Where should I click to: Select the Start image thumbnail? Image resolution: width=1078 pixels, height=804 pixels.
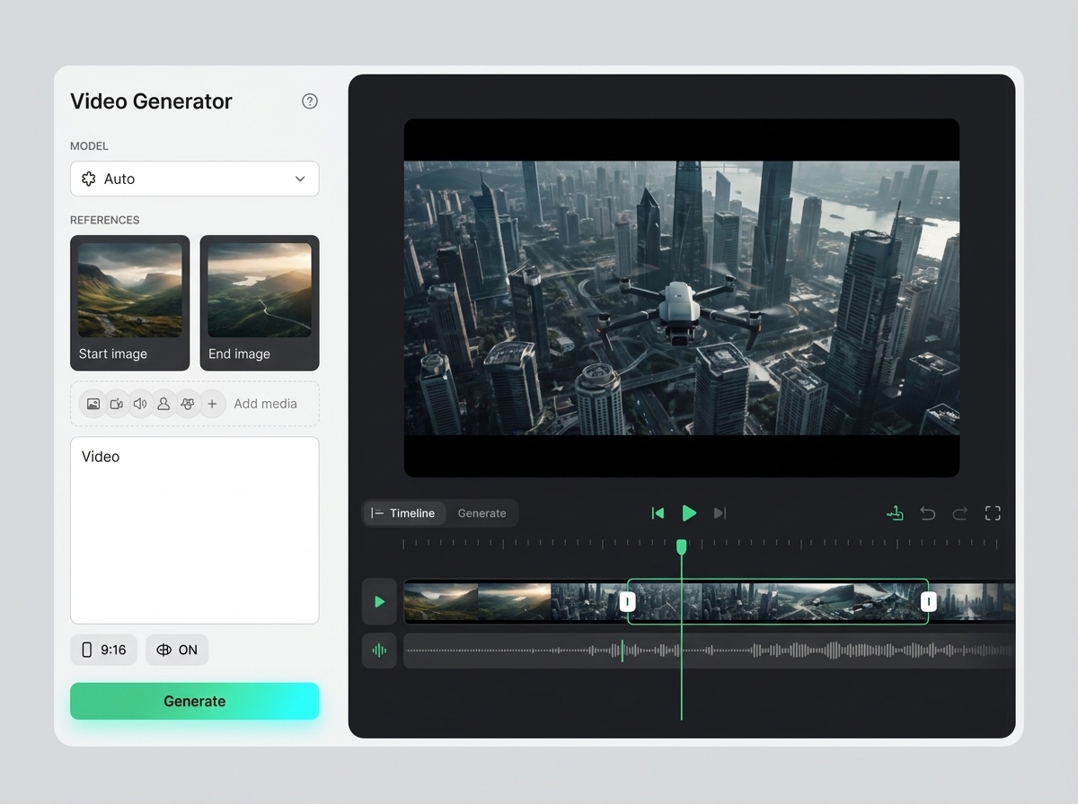pyautogui.click(x=130, y=302)
